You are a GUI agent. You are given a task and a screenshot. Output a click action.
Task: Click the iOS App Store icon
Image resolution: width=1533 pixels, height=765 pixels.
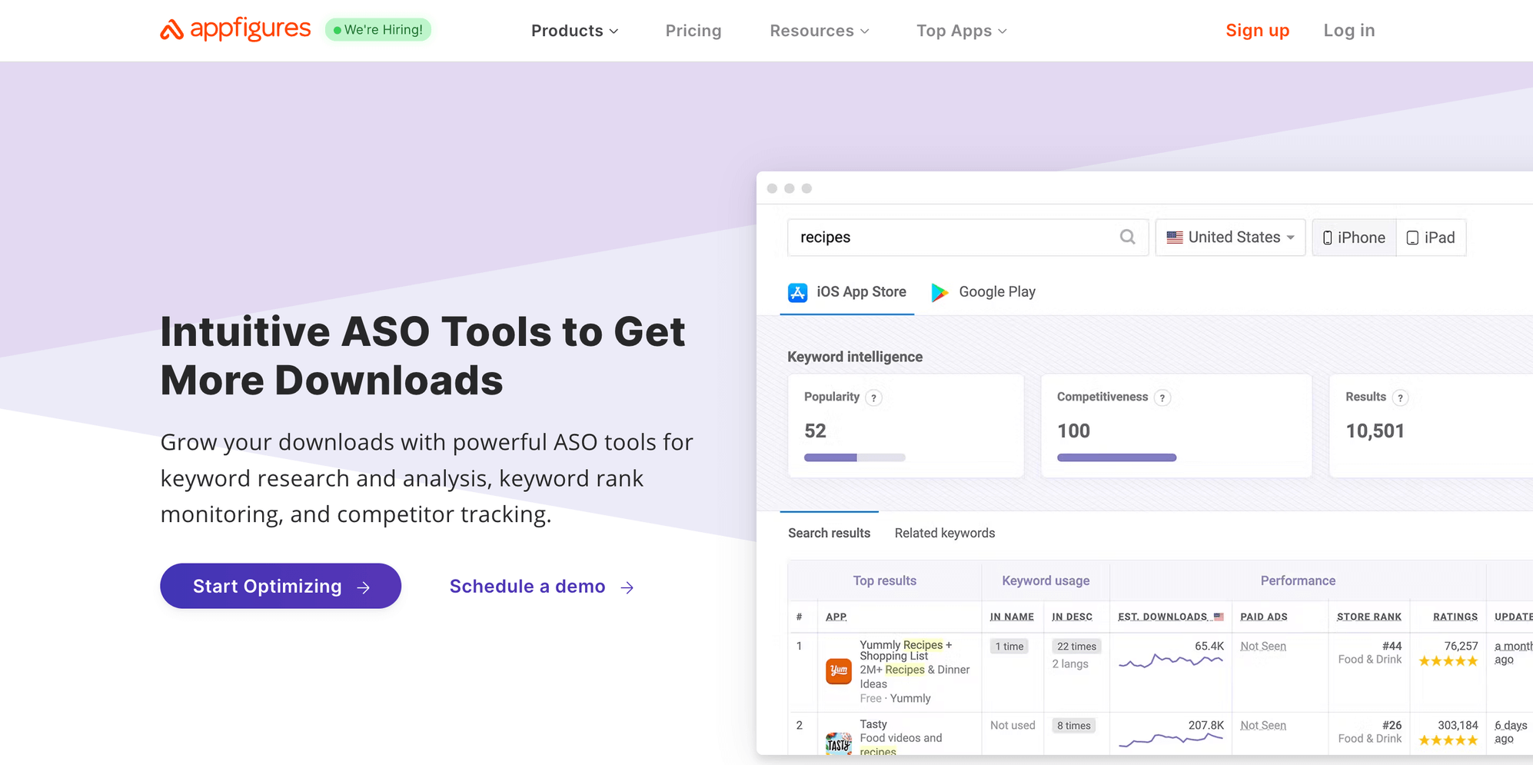tap(798, 292)
